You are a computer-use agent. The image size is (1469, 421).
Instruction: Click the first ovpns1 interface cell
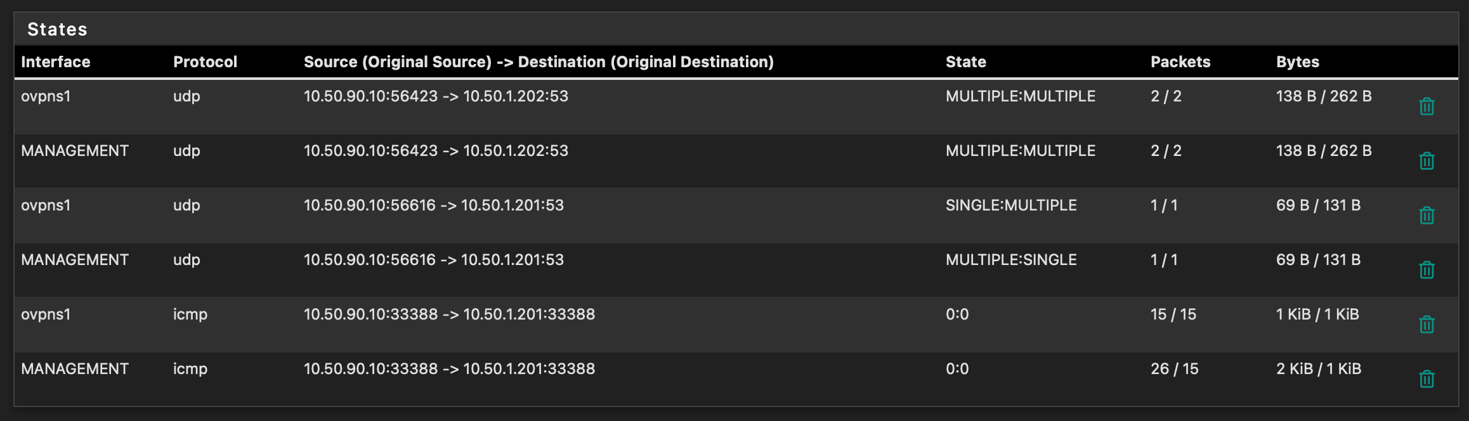coord(46,96)
